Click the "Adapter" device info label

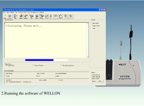(x=57, y=76)
